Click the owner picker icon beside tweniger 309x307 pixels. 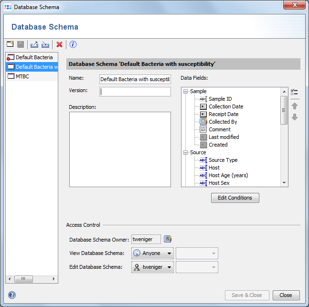(x=168, y=239)
